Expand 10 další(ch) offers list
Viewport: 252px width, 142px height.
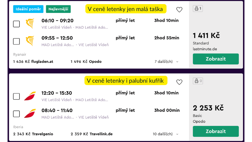(x=166, y=134)
